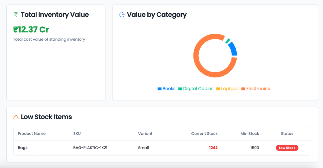The image size is (323, 168).
Task: Toggle the Digital Copies legend label
Action: tap(198, 89)
